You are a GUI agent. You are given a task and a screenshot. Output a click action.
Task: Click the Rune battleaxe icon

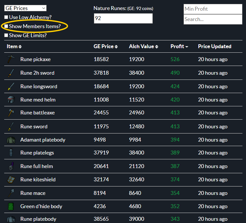11,112
